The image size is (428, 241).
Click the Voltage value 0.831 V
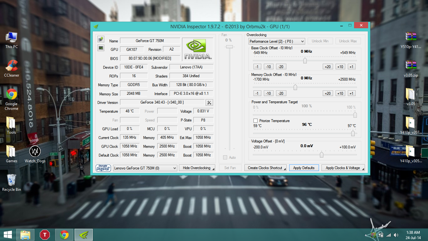click(x=203, y=111)
